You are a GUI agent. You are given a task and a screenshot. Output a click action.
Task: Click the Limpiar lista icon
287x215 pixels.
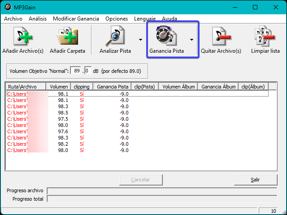pos(265,36)
